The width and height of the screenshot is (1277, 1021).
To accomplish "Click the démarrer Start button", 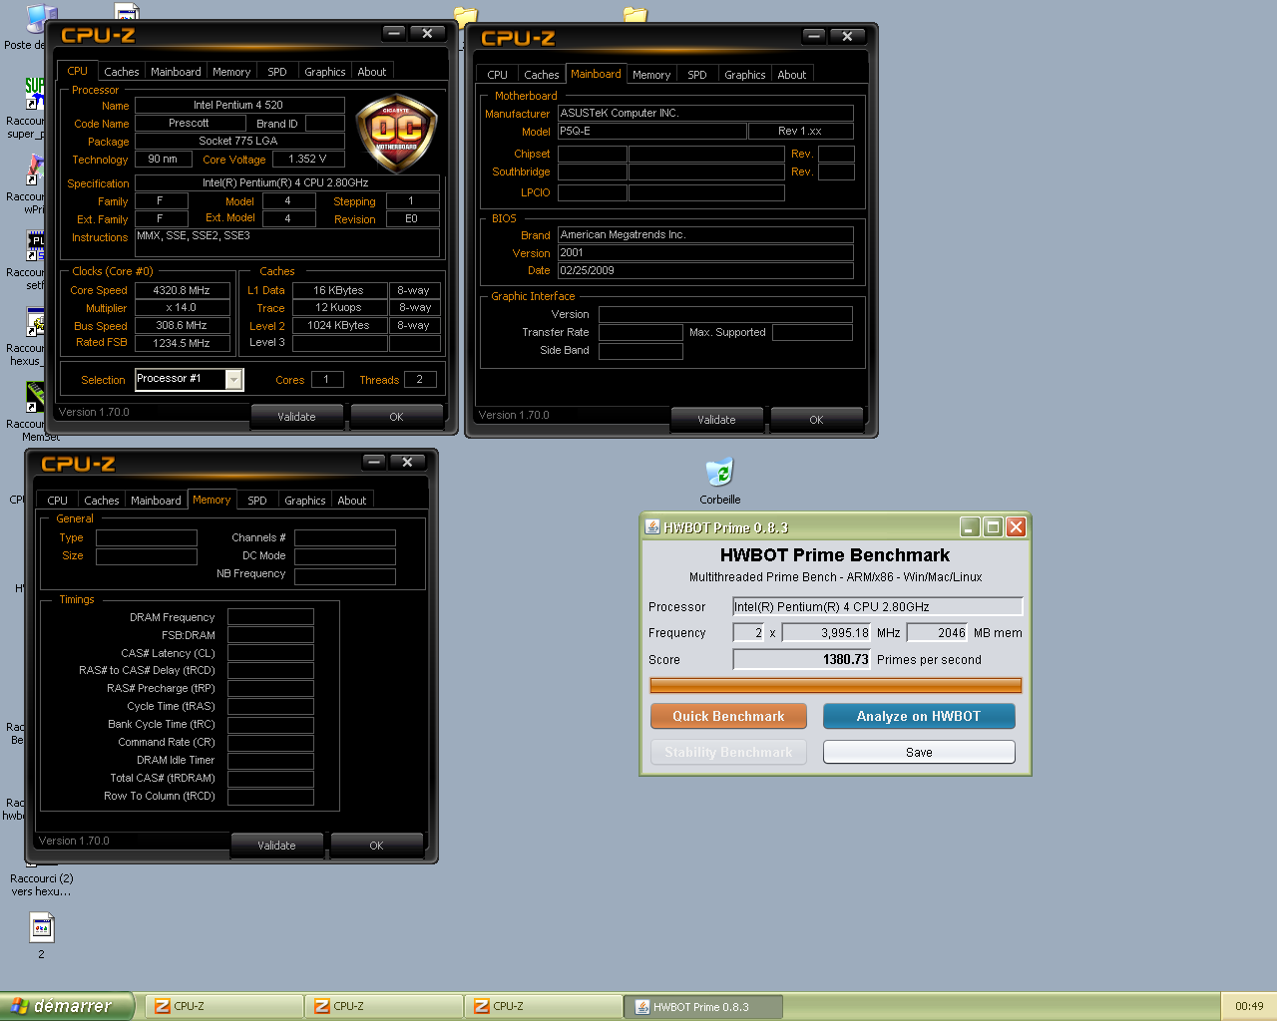I will pos(66,1006).
